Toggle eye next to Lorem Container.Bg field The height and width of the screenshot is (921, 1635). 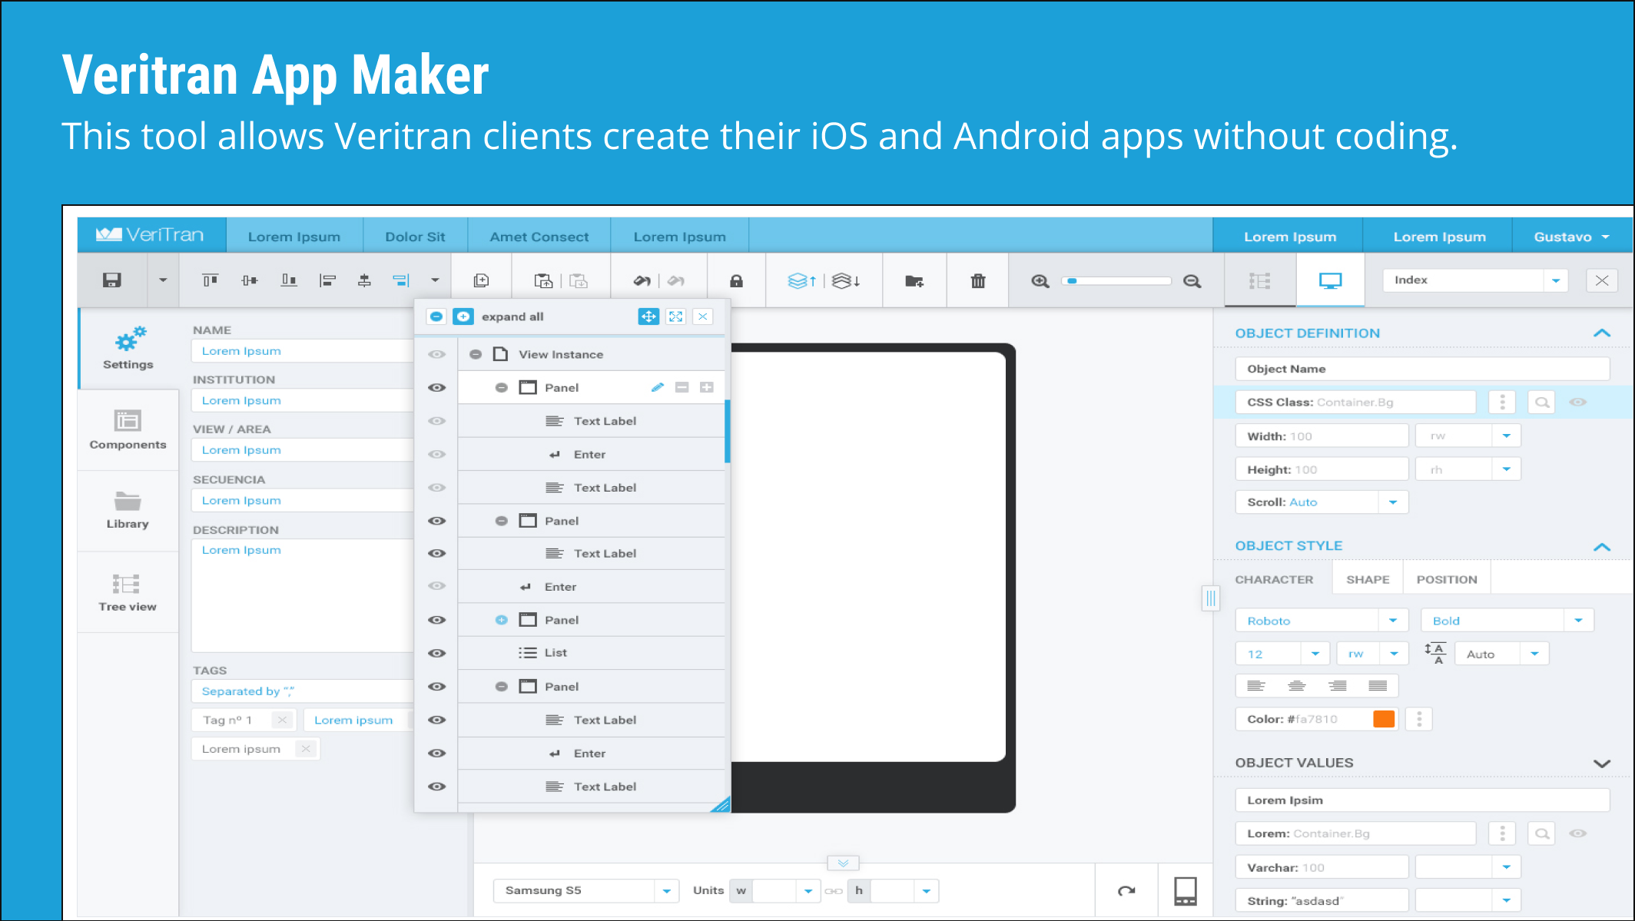pyautogui.click(x=1577, y=833)
